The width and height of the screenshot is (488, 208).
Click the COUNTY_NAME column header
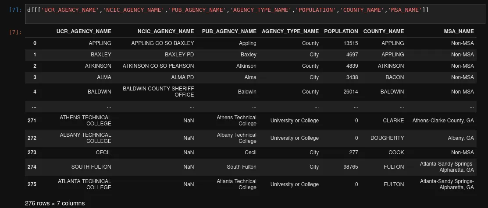[x=383, y=31]
